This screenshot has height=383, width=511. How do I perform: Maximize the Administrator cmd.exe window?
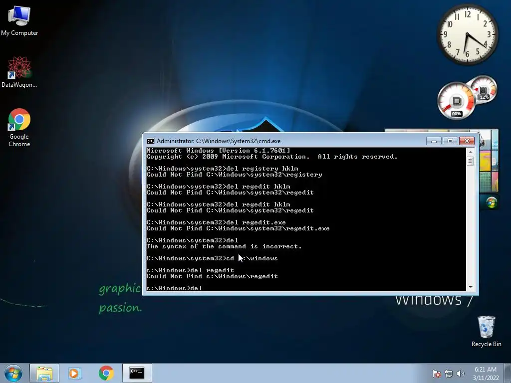click(450, 141)
